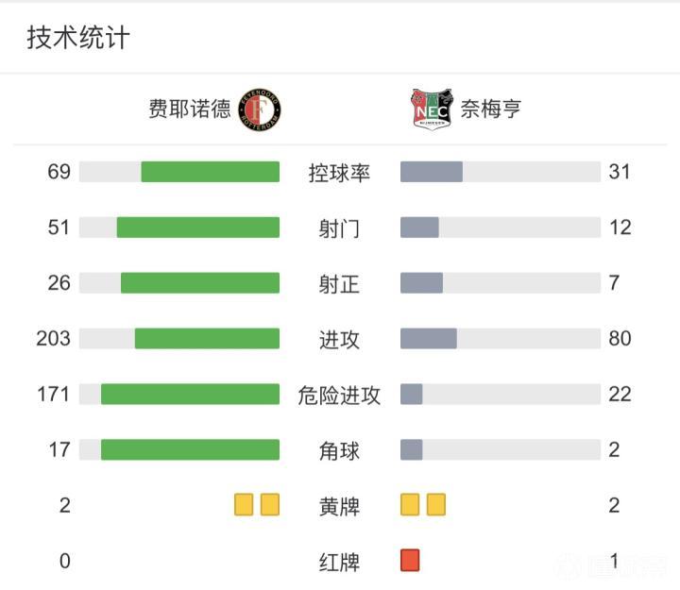Viewport: 680px width, 590px height.
Task: Open the 技术统计 section header
Action: pos(78,38)
